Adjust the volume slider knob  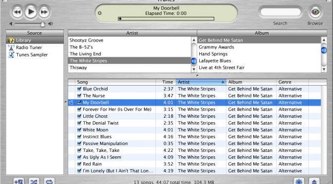(43, 24)
